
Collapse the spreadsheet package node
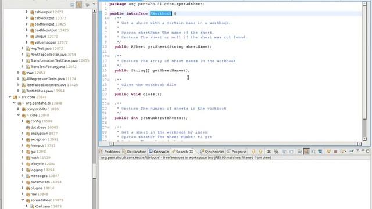pos(23,200)
